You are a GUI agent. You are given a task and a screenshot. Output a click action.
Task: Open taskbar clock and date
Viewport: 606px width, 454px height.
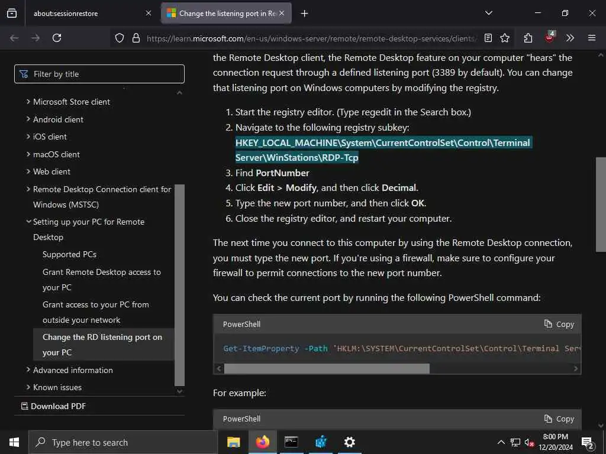coord(556,442)
